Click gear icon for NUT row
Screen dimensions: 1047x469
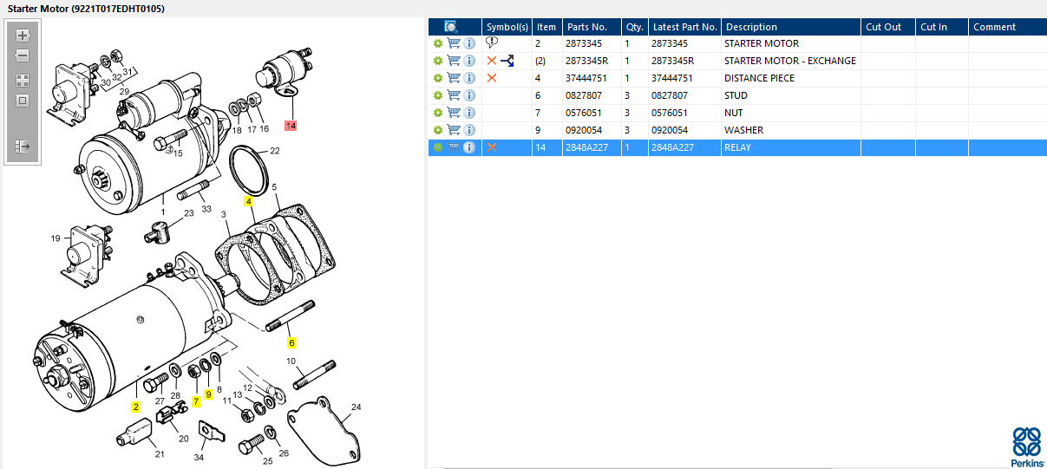[438, 113]
